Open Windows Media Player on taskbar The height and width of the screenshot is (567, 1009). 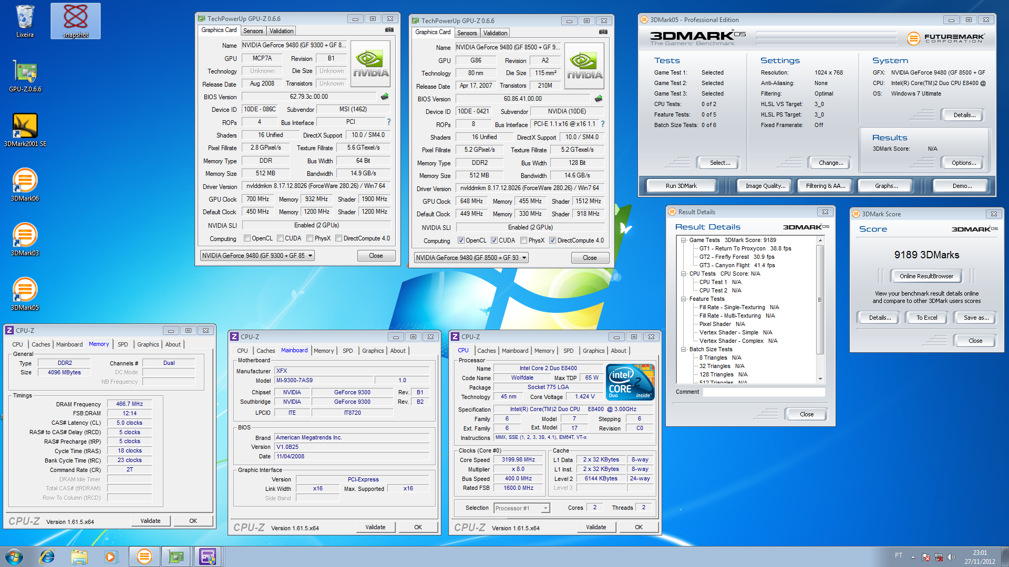111,556
